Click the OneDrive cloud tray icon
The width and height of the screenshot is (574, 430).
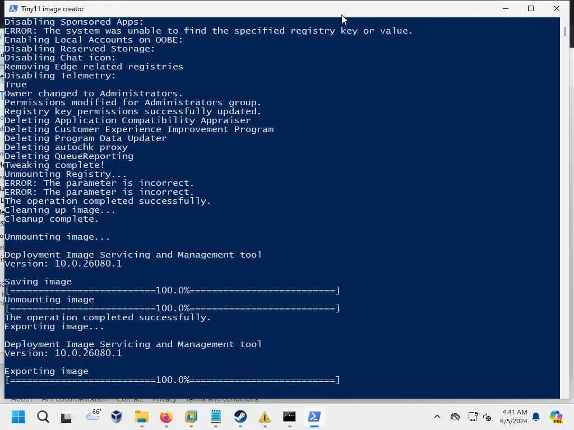[x=455, y=417]
